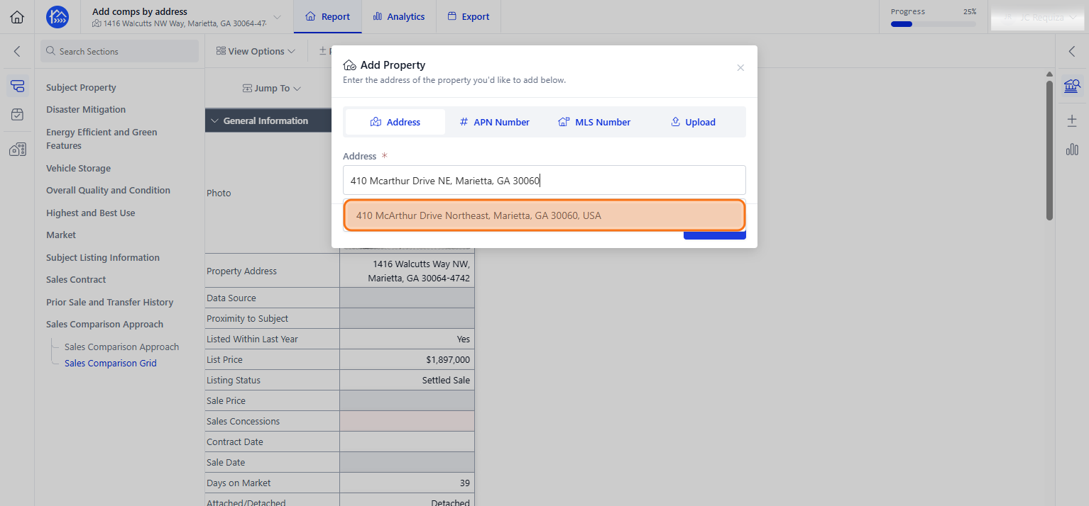
Task: Open the sections outline icon in left rail
Action: pos(18,86)
